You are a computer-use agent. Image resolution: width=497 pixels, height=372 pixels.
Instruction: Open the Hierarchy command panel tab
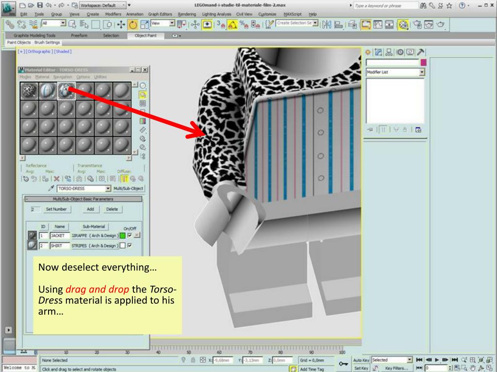389,52
